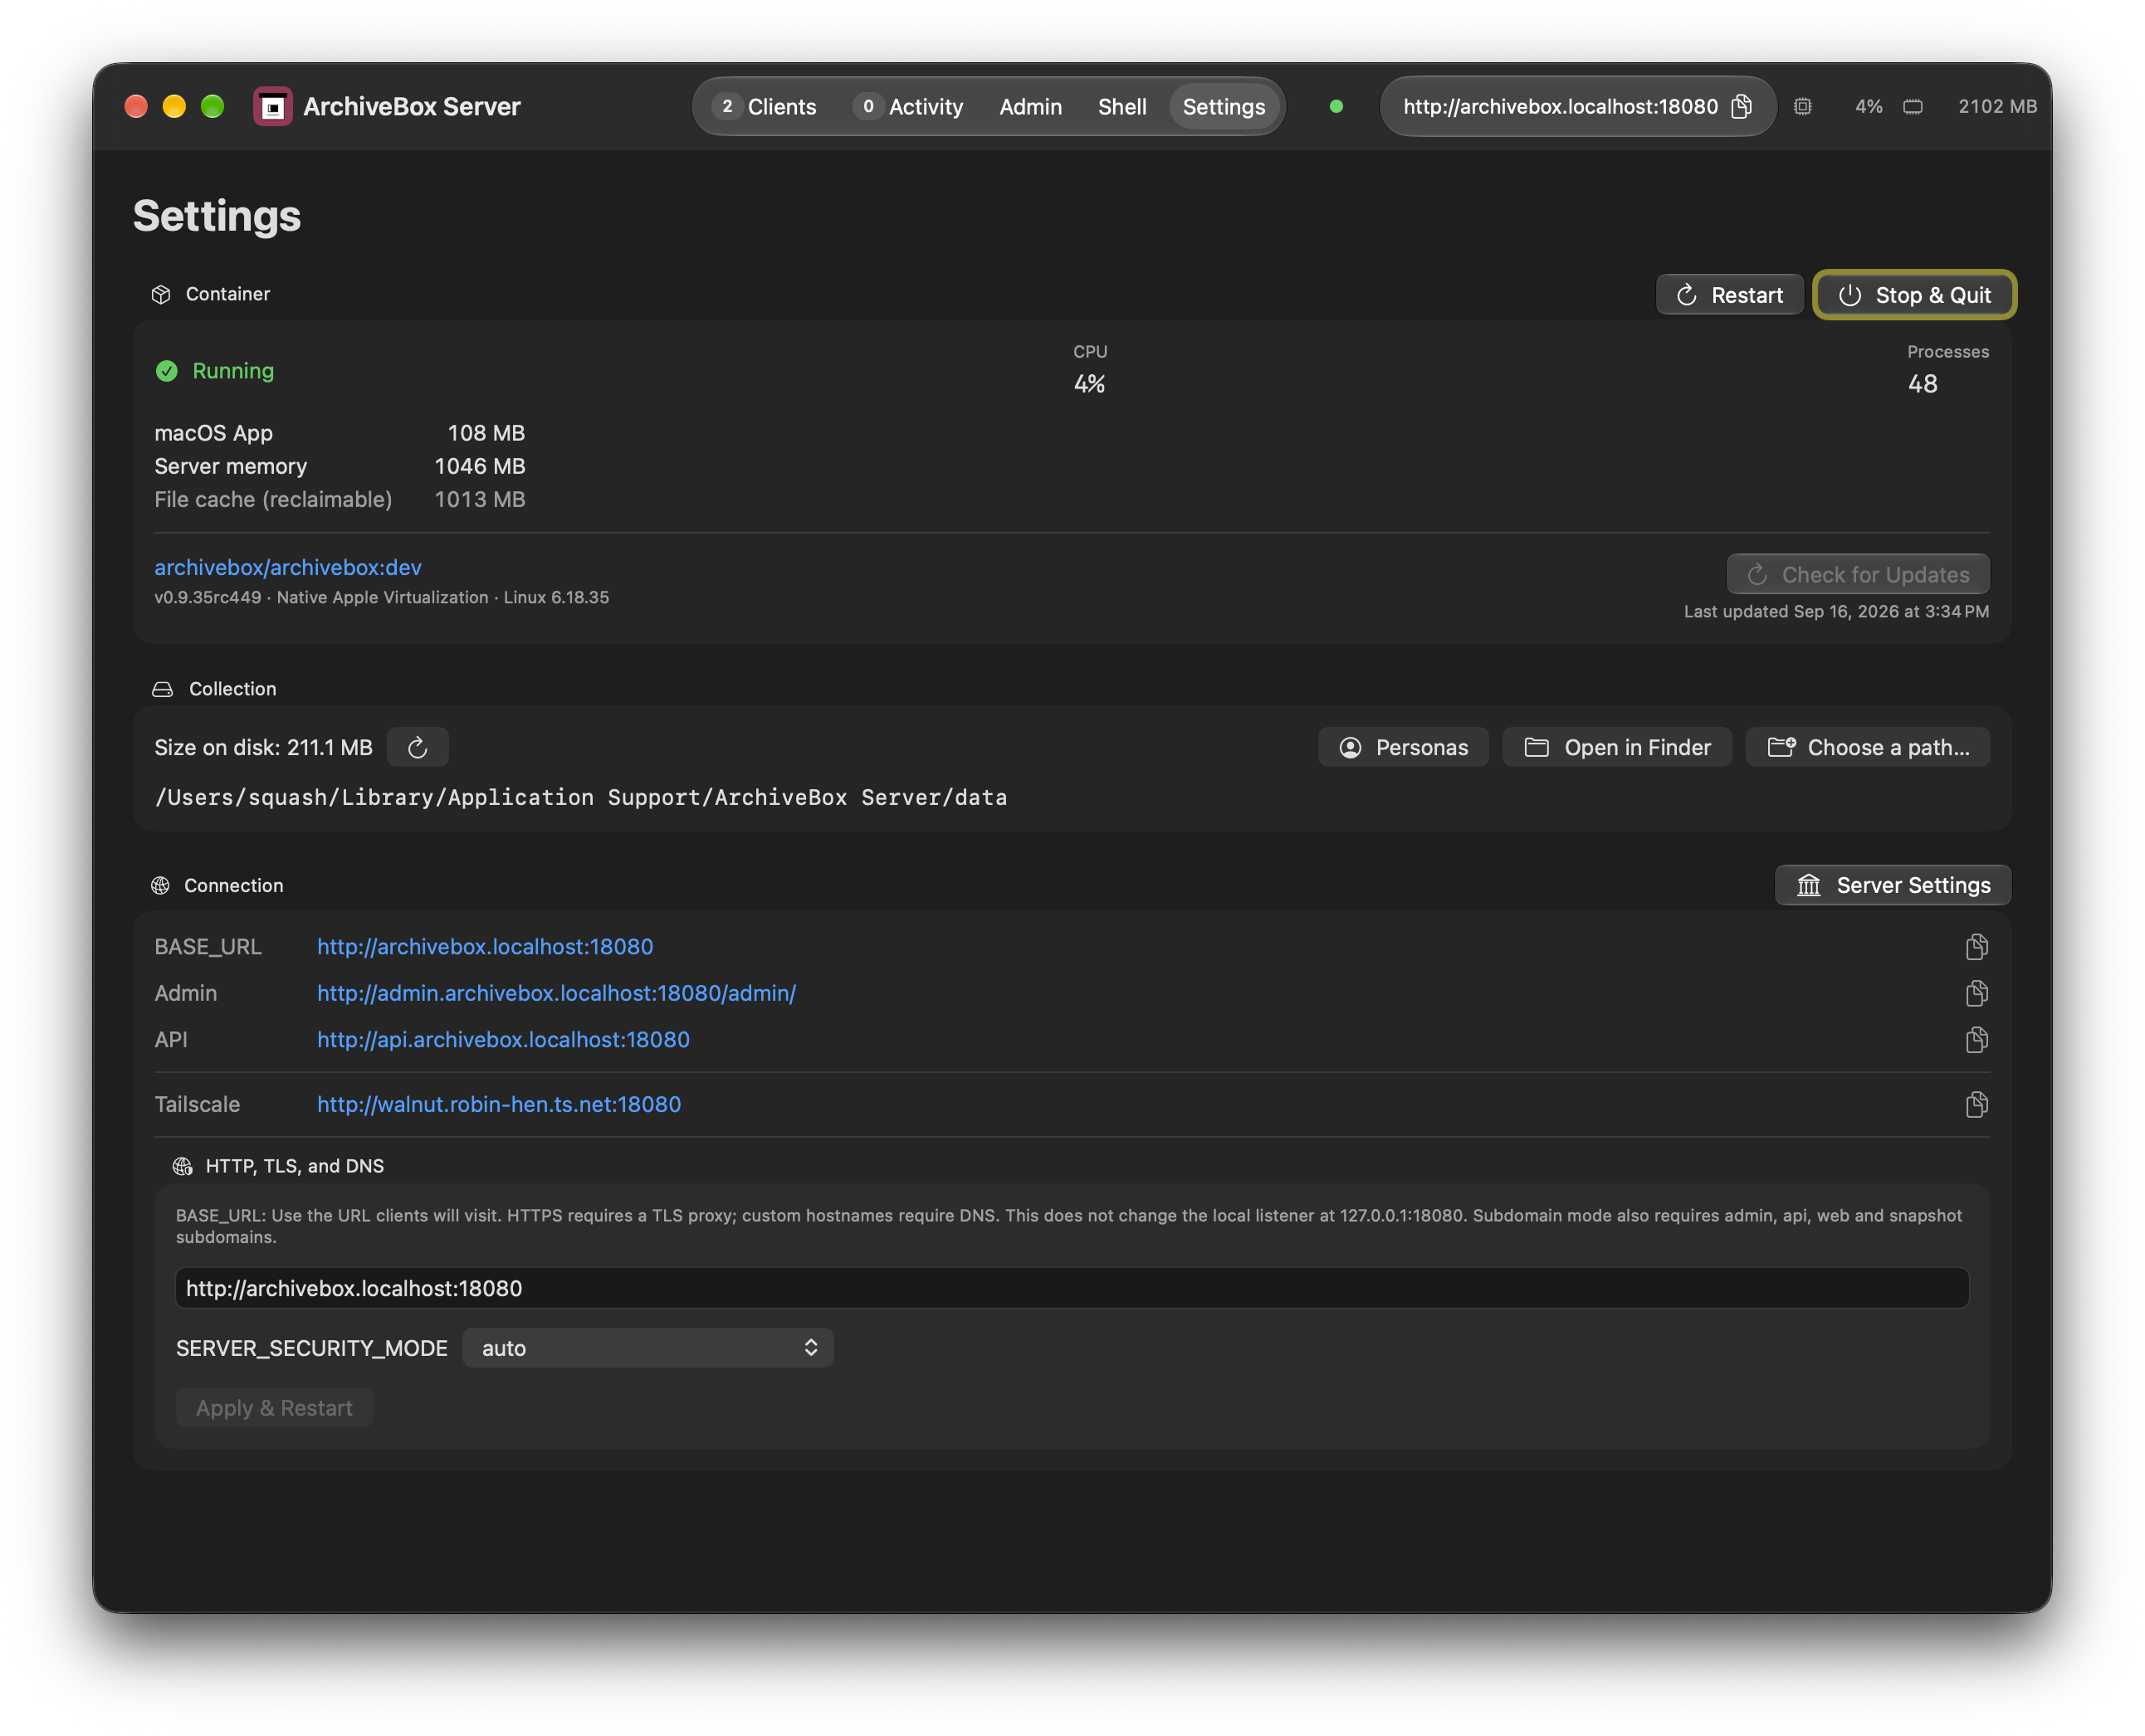Click the memory icon beside 2102 MB
The width and height of the screenshot is (2145, 1736).
(x=1913, y=106)
